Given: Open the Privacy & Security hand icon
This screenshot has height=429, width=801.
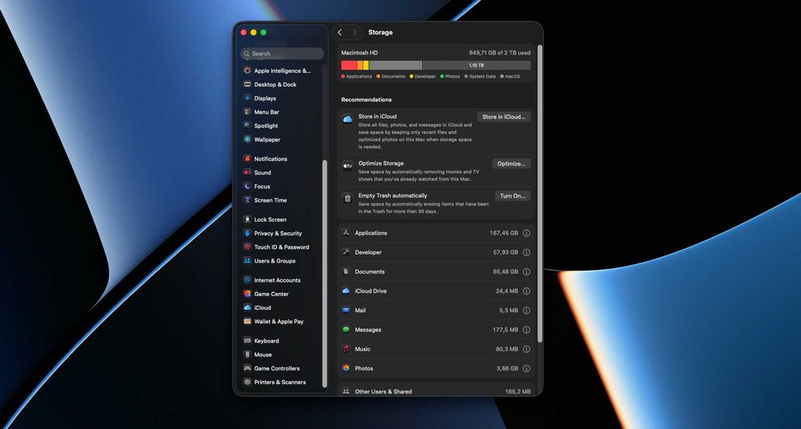Looking at the screenshot, I should 248,234.
